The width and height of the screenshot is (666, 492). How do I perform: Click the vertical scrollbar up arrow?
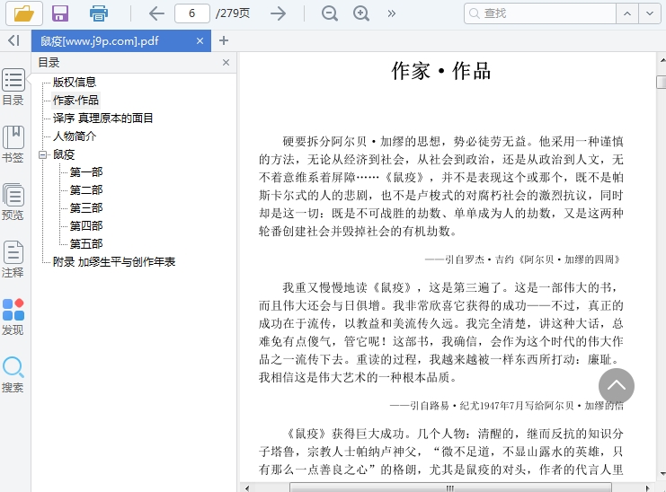tap(662, 60)
